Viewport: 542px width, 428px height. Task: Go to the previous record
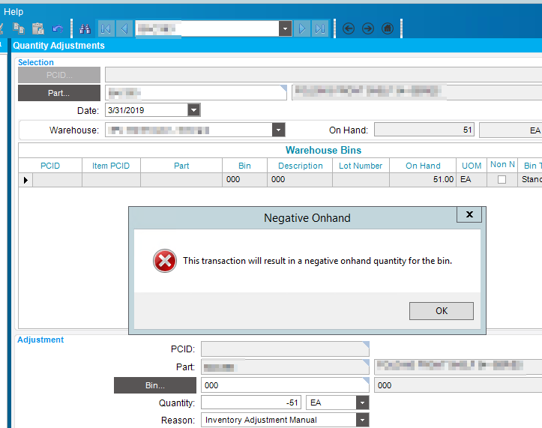(124, 28)
